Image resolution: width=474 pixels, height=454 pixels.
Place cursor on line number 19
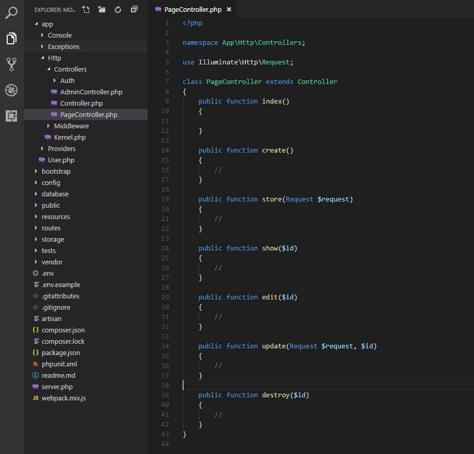165,199
